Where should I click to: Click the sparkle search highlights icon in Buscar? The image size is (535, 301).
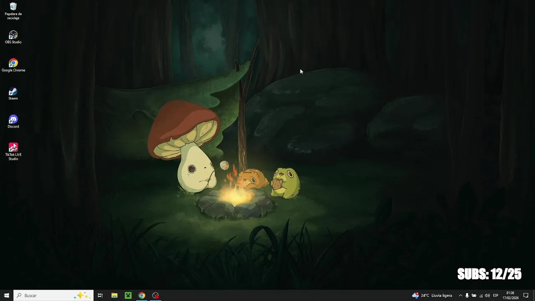(82, 296)
